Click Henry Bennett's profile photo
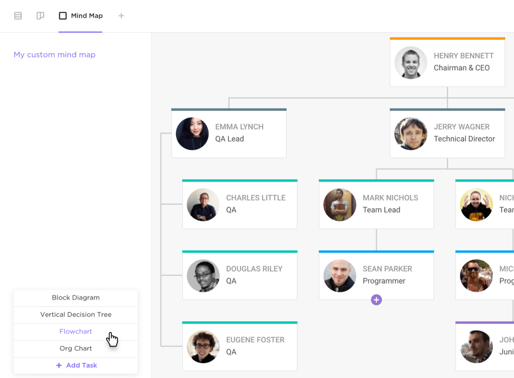514x378 pixels. pos(411,63)
